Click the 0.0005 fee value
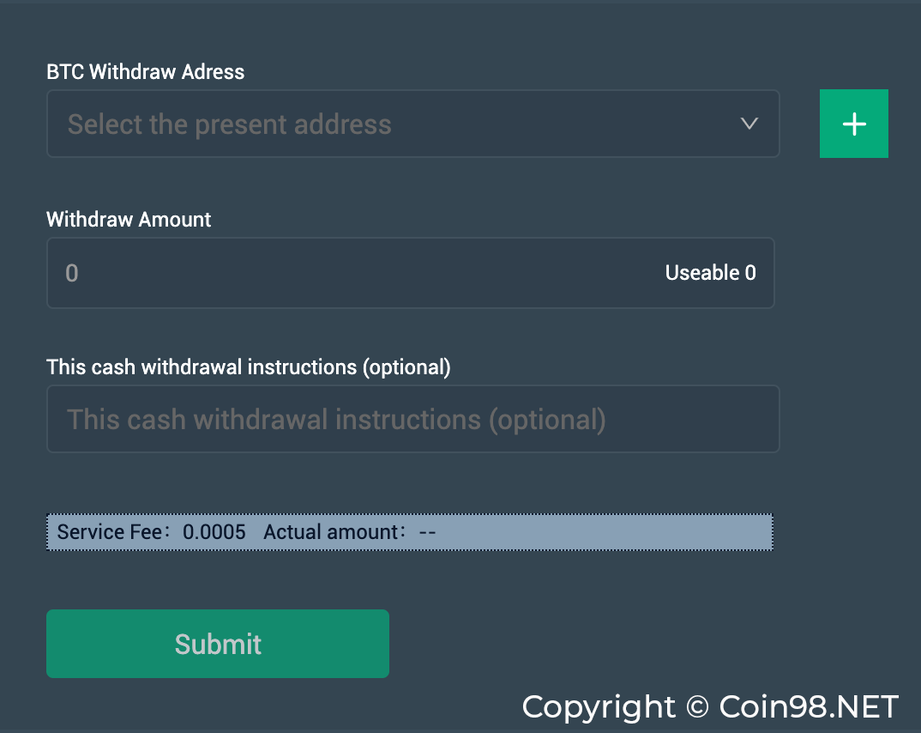 click(214, 532)
